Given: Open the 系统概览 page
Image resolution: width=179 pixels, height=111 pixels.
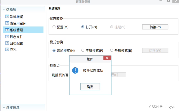Looking at the screenshot, I should coord(23,17).
